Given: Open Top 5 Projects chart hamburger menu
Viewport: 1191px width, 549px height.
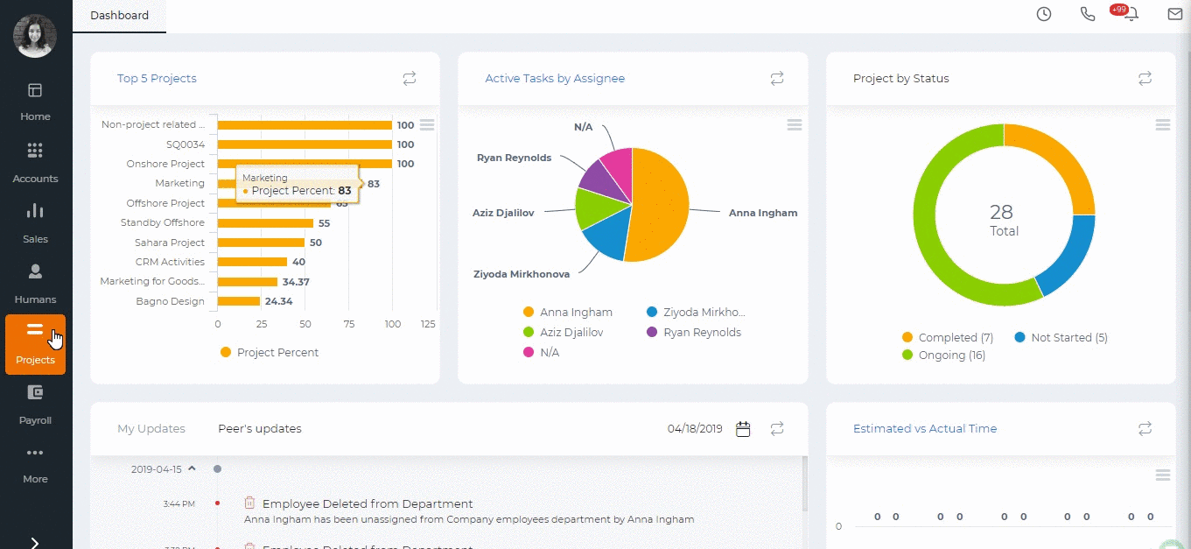Looking at the screenshot, I should 427,125.
